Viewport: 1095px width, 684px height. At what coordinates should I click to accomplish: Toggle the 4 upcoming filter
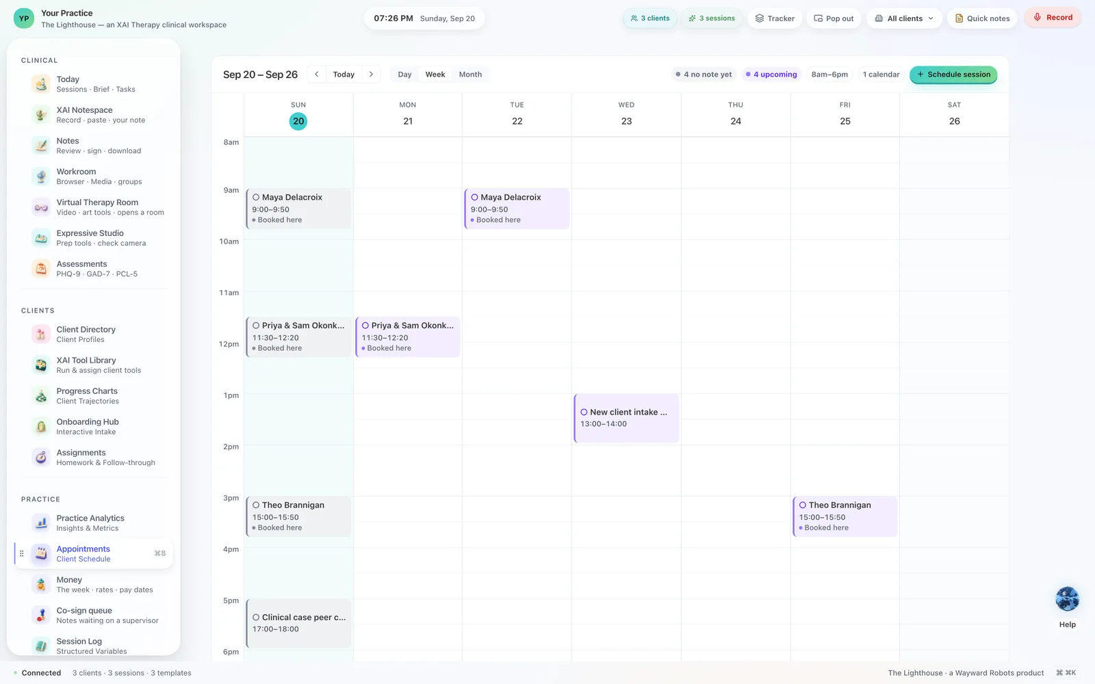coord(771,75)
